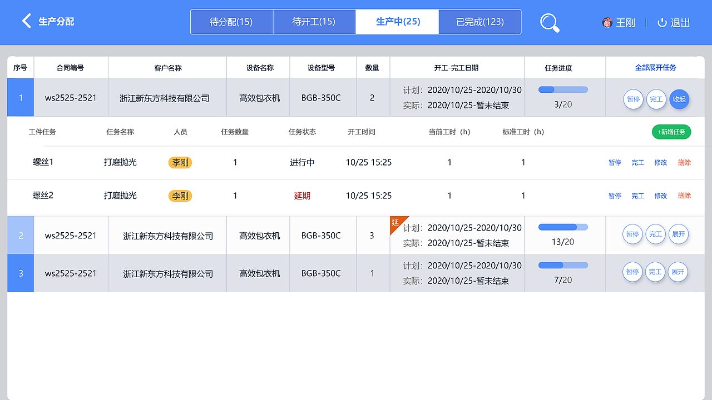Click the username 王刚
712x400 pixels.
626,23
